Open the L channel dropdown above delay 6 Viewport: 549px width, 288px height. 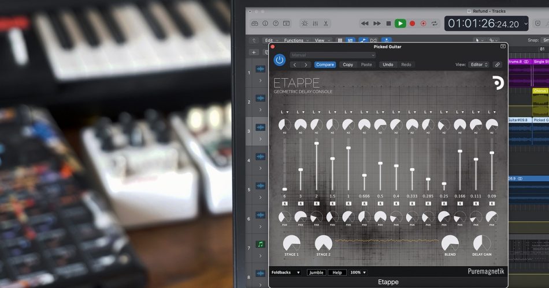click(x=285, y=112)
